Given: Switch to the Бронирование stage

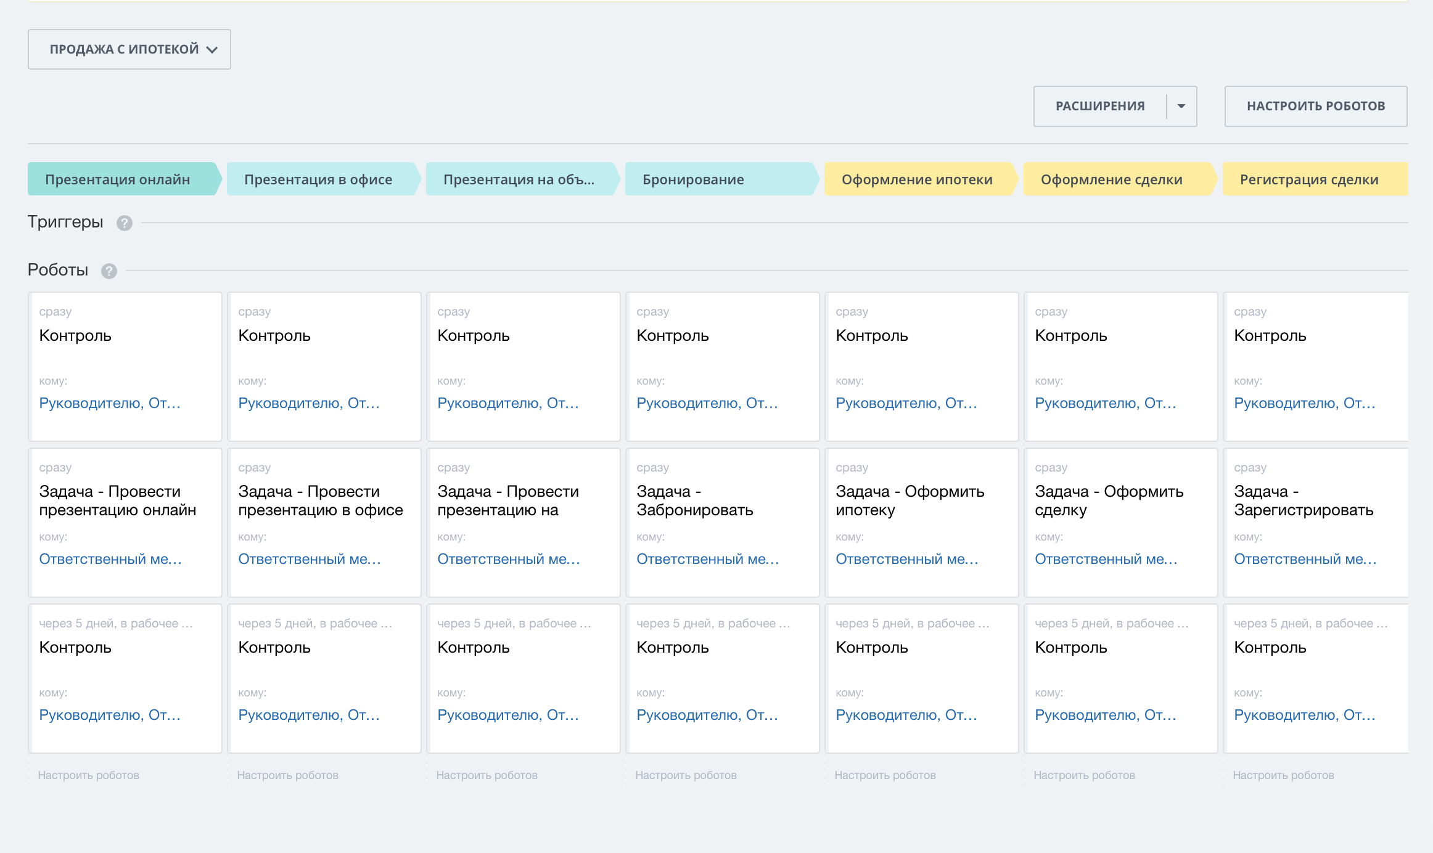Looking at the screenshot, I should (x=694, y=179).
